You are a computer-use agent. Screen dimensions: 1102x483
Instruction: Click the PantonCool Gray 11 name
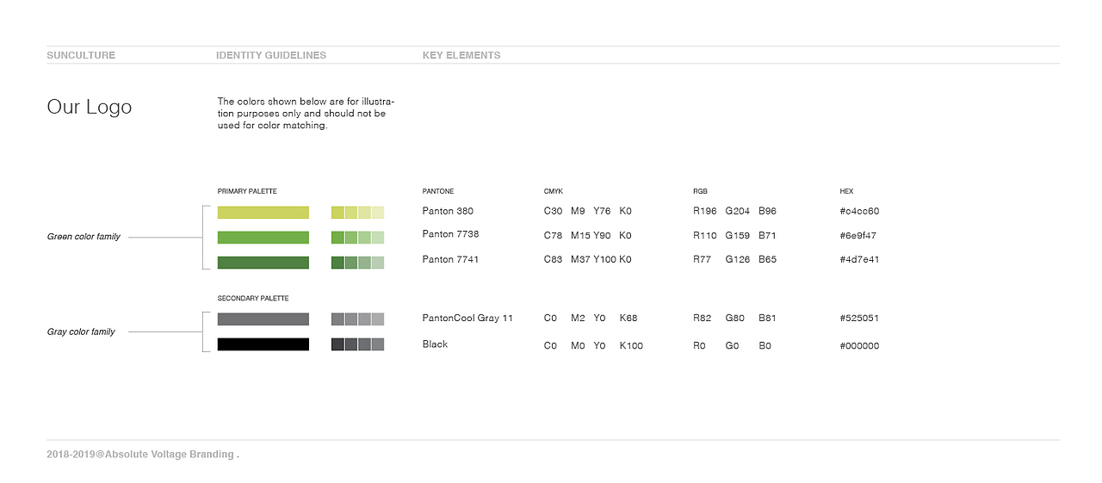tap(467, 318)
